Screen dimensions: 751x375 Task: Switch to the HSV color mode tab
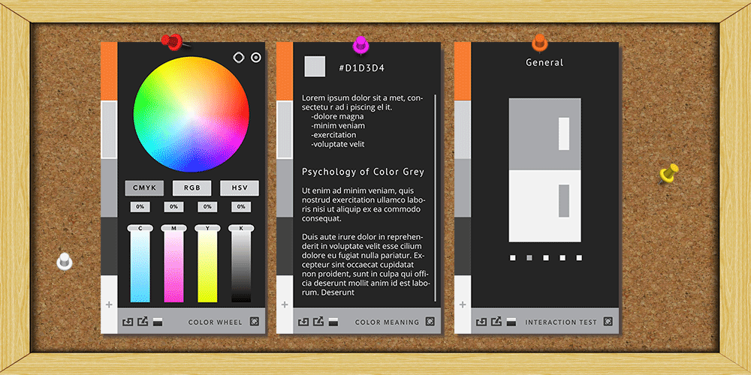tap(239, 188)
